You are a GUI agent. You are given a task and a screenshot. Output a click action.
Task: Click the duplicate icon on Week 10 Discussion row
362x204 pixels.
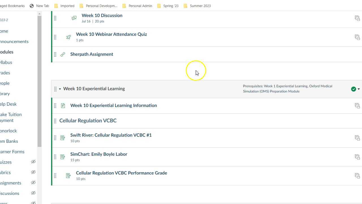coord(357,18)
